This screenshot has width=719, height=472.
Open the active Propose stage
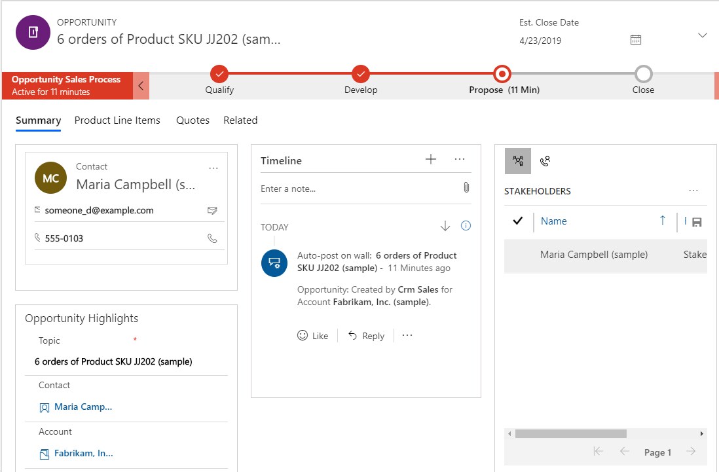(502, 74)
